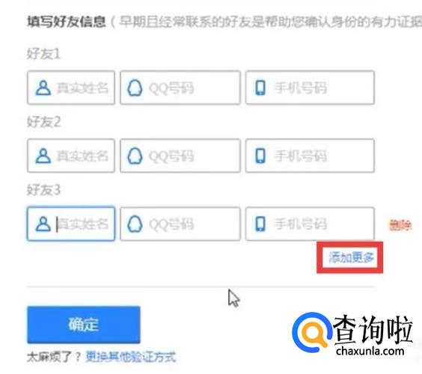Focus Friend 3 QQ号码 input field
Image resolution: width=422 pixels, height=374 pixels.
(x=180, y=224)
